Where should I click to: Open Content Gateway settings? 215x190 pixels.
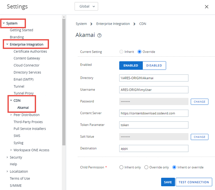click(27, 58)
